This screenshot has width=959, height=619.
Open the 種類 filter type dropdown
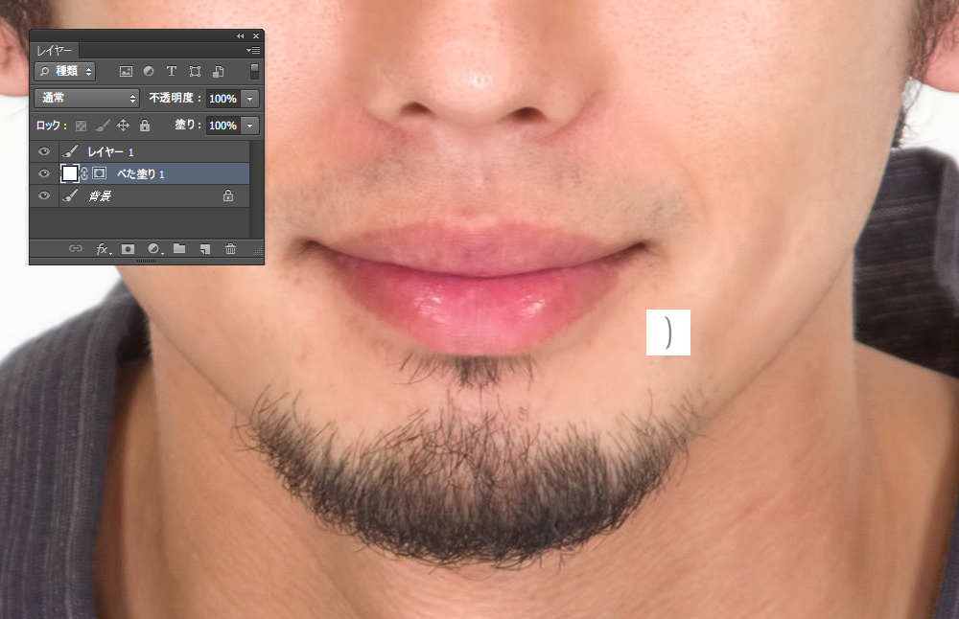pyautogui.click(x=65, y=72)
